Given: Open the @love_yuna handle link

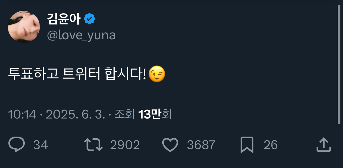Looking at the screenshot, I should point(81,35).
